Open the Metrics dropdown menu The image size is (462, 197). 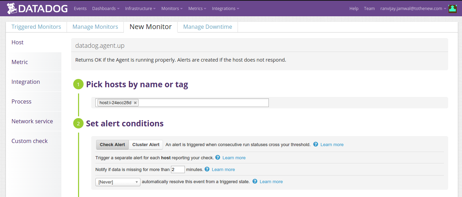coord(197,9)
